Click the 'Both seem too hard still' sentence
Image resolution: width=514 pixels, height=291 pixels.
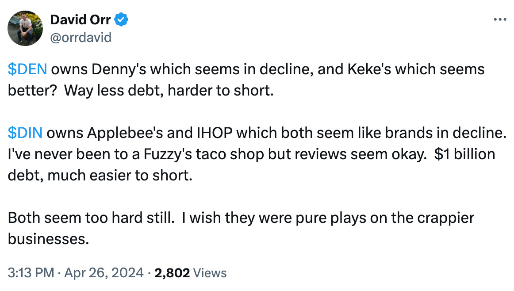coord(91,218)
